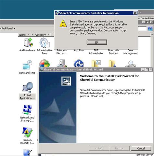Maximize the Control Panel window
This screenshot has height=156, width=154.
coord(148,22)
